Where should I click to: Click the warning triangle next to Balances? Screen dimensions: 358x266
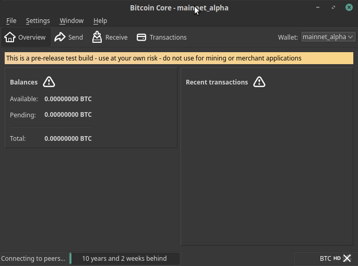pos(49,82)
